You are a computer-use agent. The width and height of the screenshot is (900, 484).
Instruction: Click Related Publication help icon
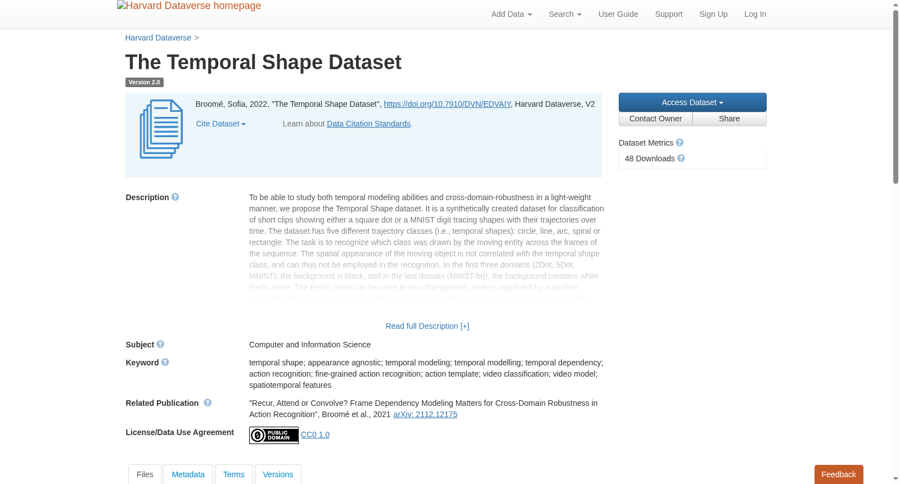pyautogui.click(x=208, y=403)
